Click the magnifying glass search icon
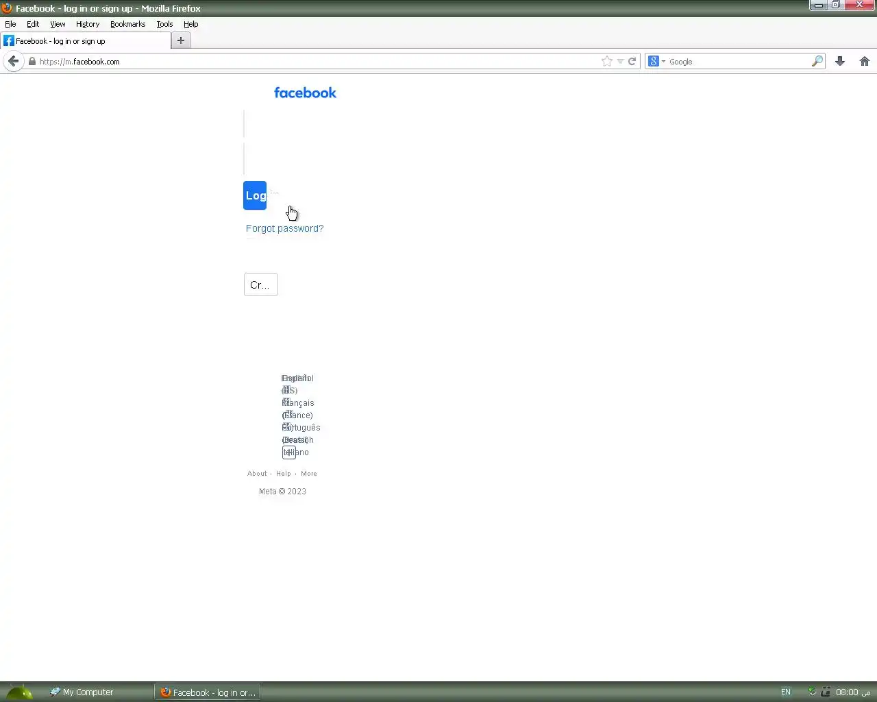The height and width of the screenshot is (702, 877). pos(817,62)
